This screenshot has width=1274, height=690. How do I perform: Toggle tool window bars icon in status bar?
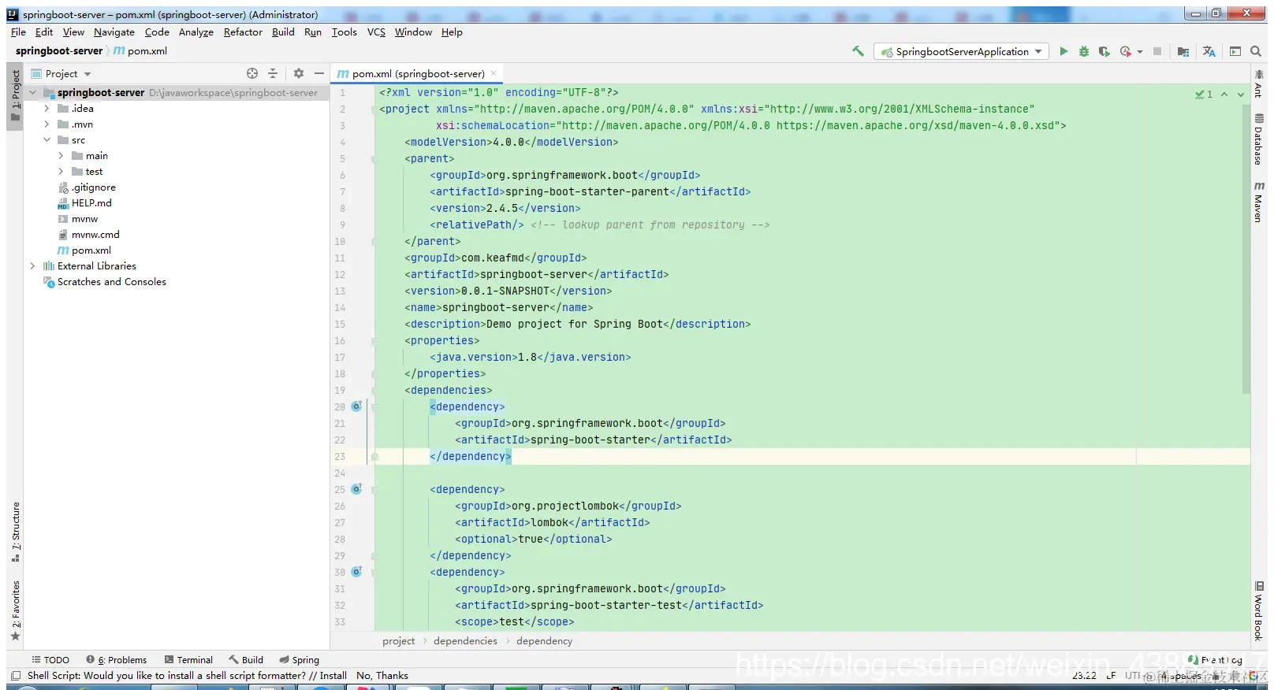[x=16, y=675]
